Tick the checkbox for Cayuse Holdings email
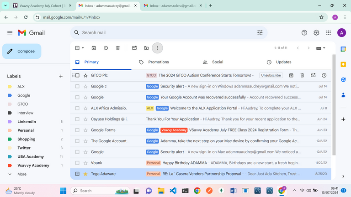This screenshot has width=351, height=197. [77, 119]
